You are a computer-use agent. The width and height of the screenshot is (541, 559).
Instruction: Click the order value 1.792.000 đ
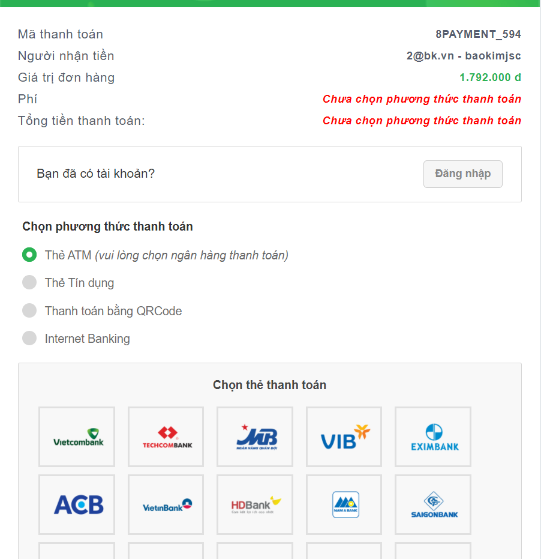pos(490,77)
